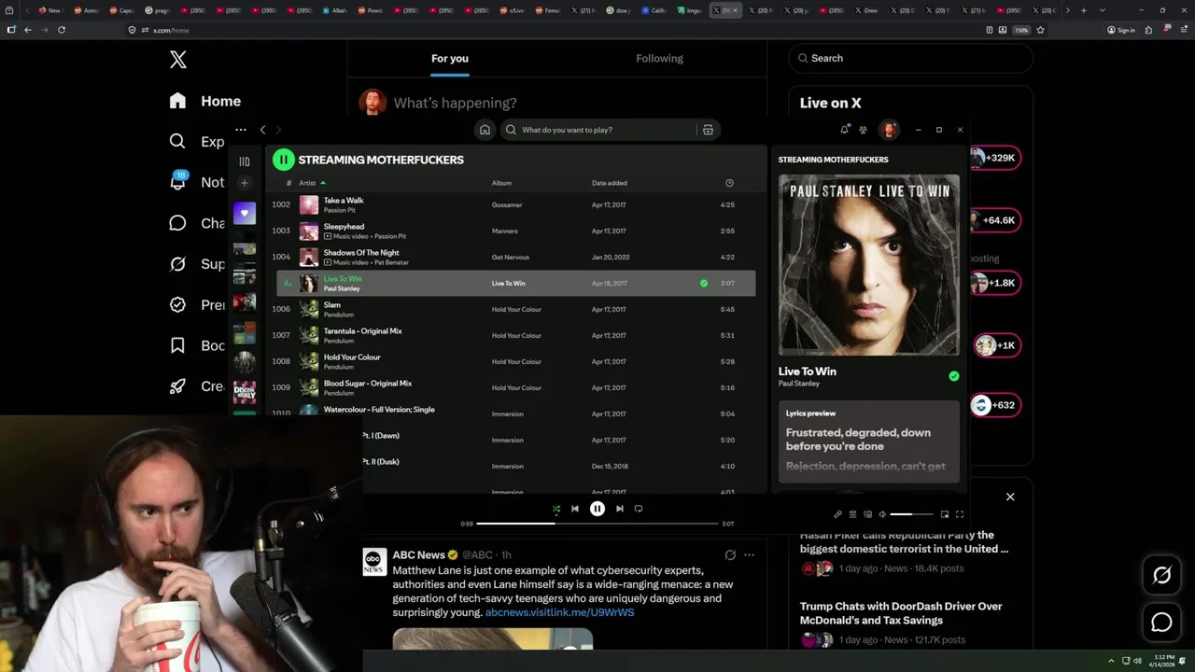Switch to Following tab on X
1195x672 pixels.
pos(659,58)
